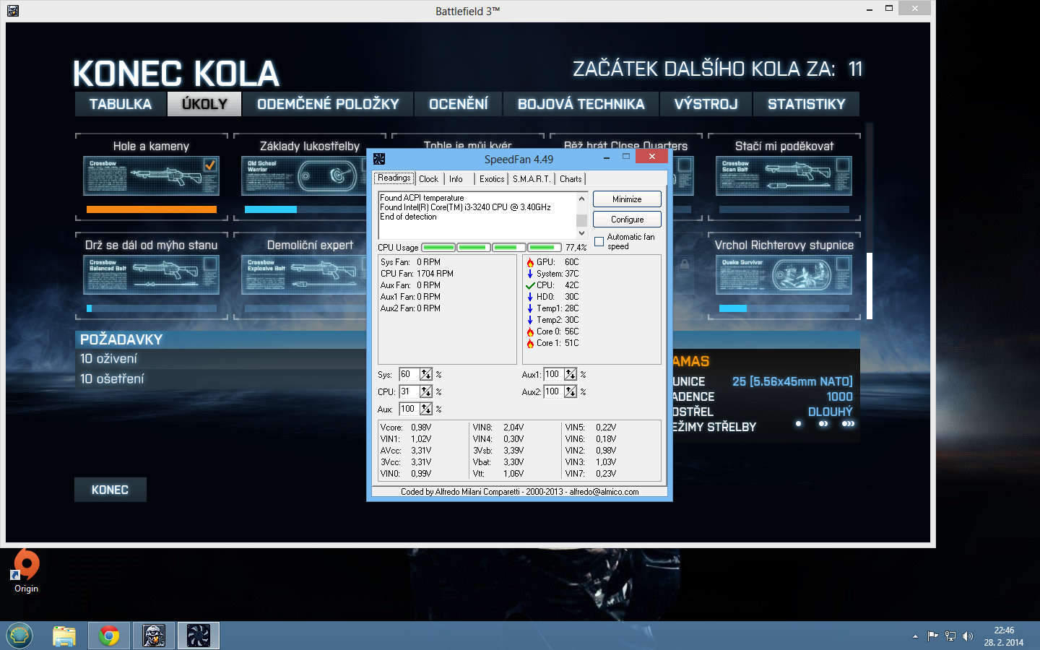Click the Core 1 flame icon
1040x650 pixels.
530,343
